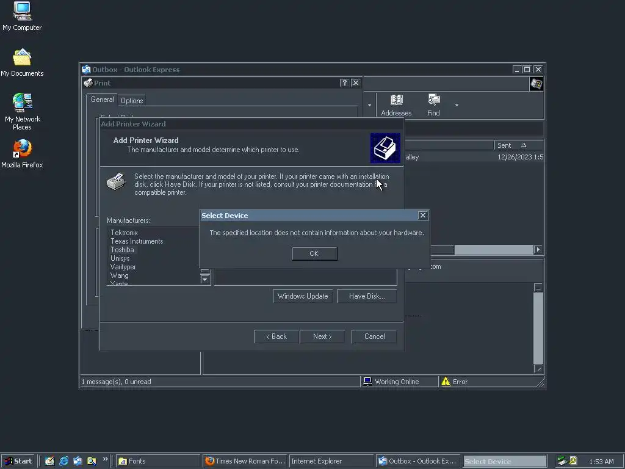Viewport: 625px width, 469px height.
Task: Launch Internet Explorer from quick launch
Action: [x=63, y=461]
